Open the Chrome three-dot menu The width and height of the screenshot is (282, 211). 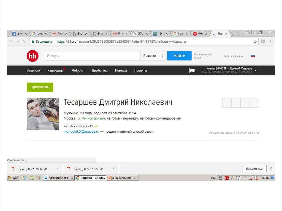coord(271,42)
